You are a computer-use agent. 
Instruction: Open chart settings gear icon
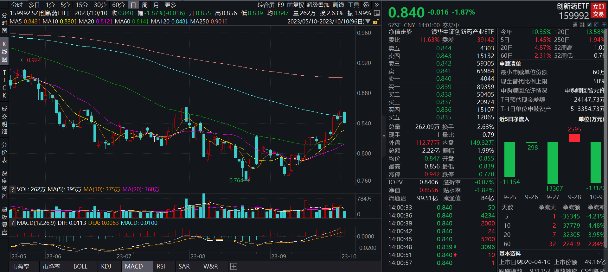tap(366, 5)
